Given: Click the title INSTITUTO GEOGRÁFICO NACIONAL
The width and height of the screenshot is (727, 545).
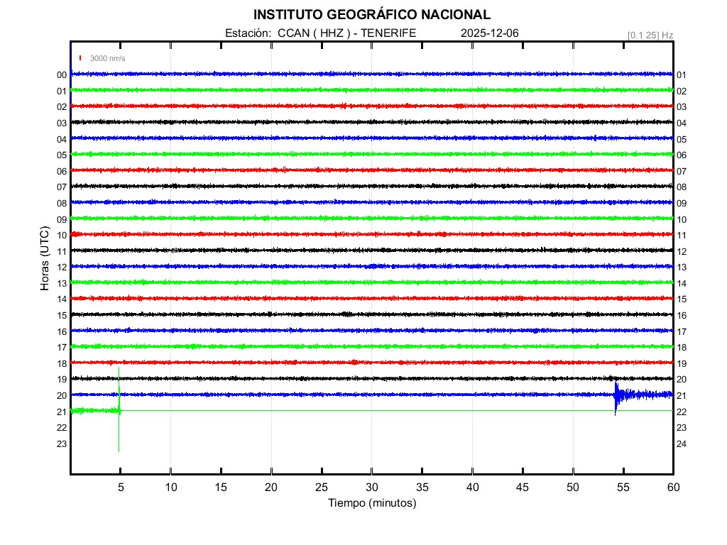Looking at the screenshot, I should coord(371,15).
